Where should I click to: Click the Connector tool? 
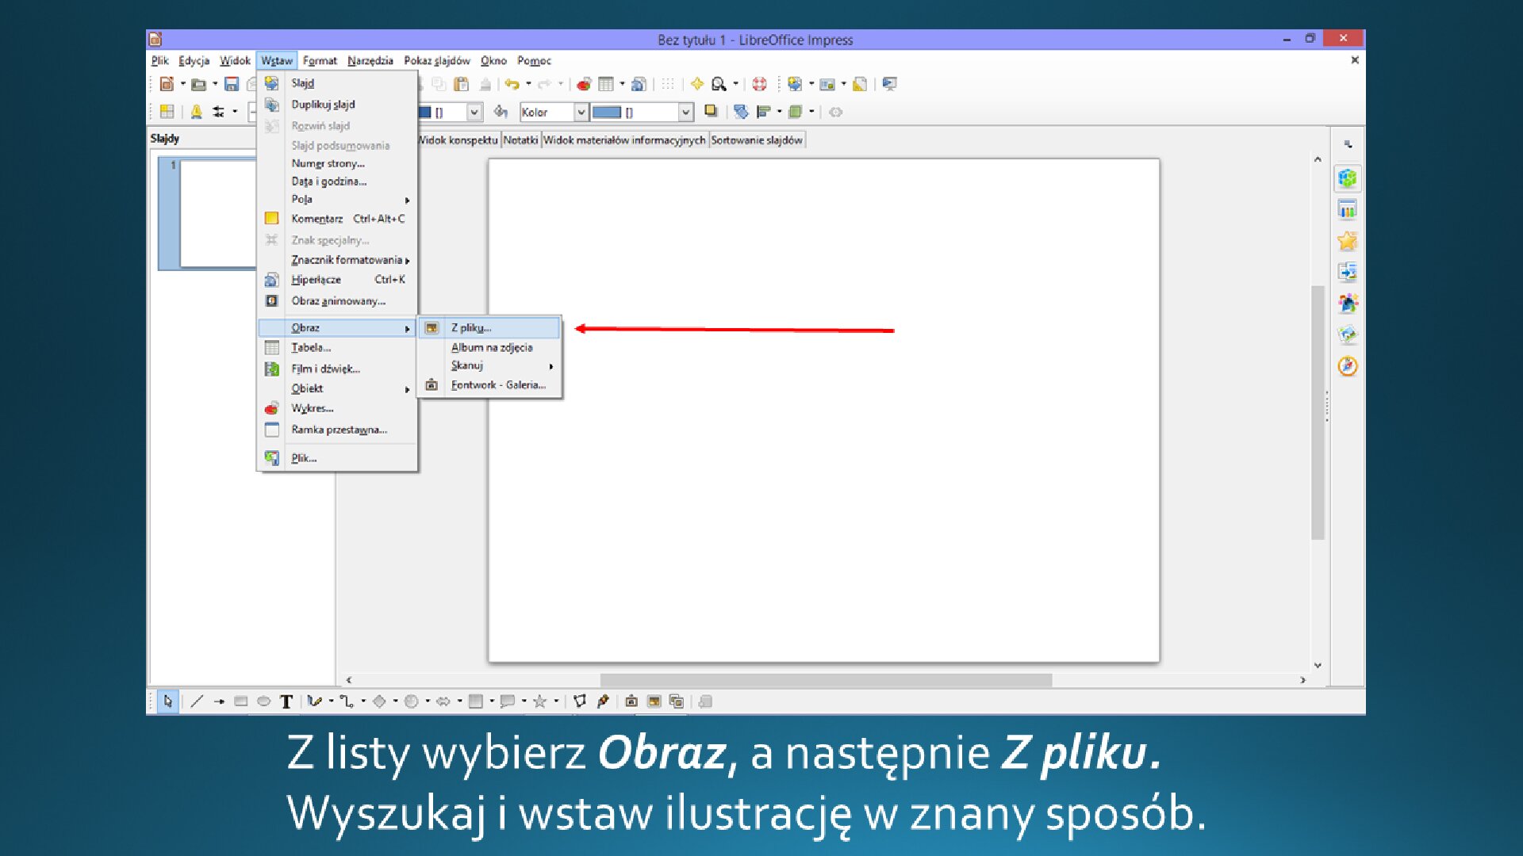click(x=345, y=701)
